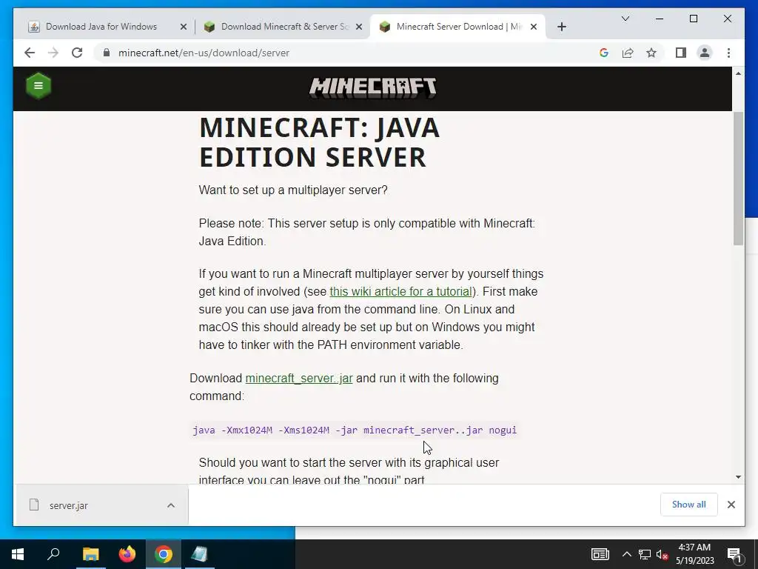Close the Minecraft Server Download tab
This screenshot has height=569, width=758.
[534, 27]
